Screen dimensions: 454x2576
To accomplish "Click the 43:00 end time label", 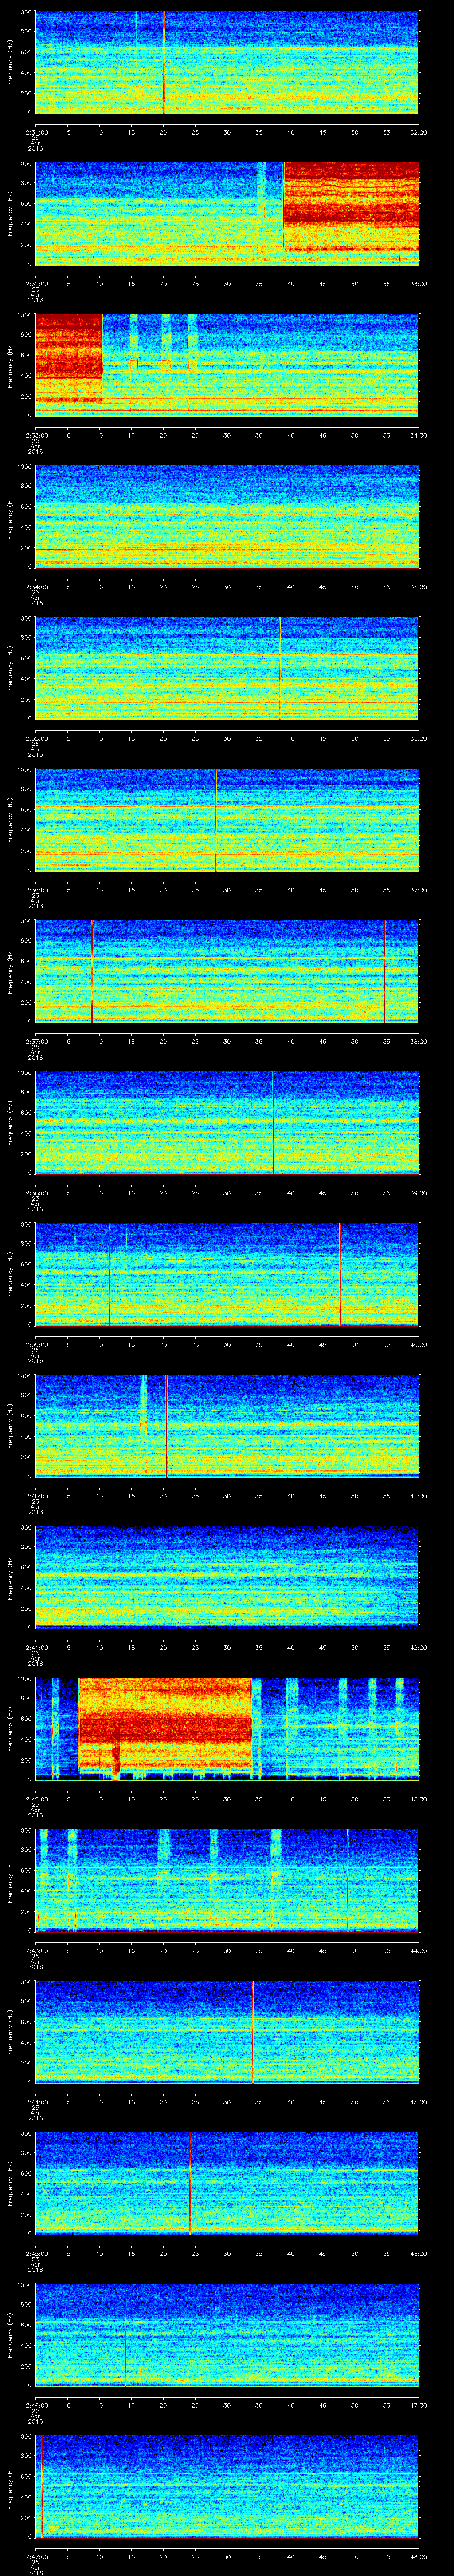I will tap(418, 1799).
